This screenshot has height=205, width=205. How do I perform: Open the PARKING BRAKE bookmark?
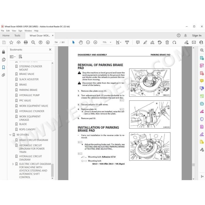[28, 90]
